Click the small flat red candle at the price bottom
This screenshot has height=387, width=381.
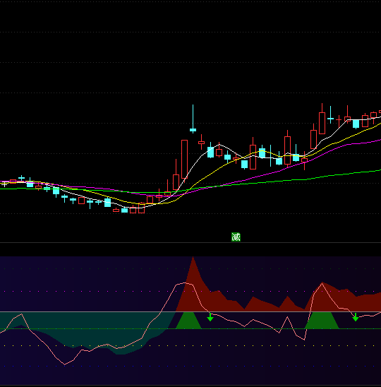[116, 210]
